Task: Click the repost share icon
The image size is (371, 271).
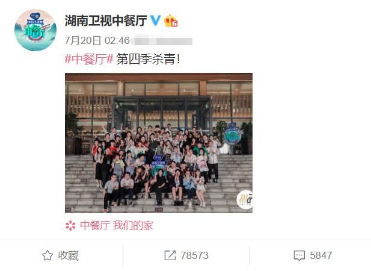Action: pos(170,255)
